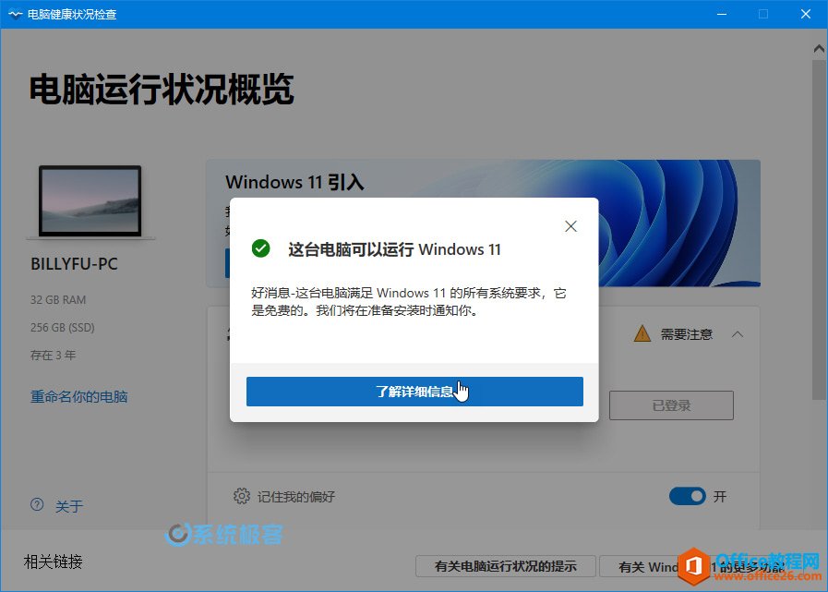828x592 pixels.
Task: Click the BILLYFU-PC computer name
Action: tap(74, 264)
